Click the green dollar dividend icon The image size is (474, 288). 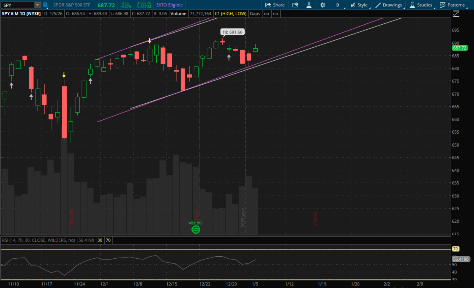pyautogui.click(x=196, y=230)
